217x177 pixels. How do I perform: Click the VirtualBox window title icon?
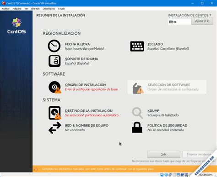point(3,3)
